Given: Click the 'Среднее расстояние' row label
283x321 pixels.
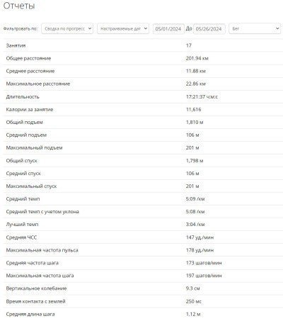Looking at the screenshot, I should point(30,71).
